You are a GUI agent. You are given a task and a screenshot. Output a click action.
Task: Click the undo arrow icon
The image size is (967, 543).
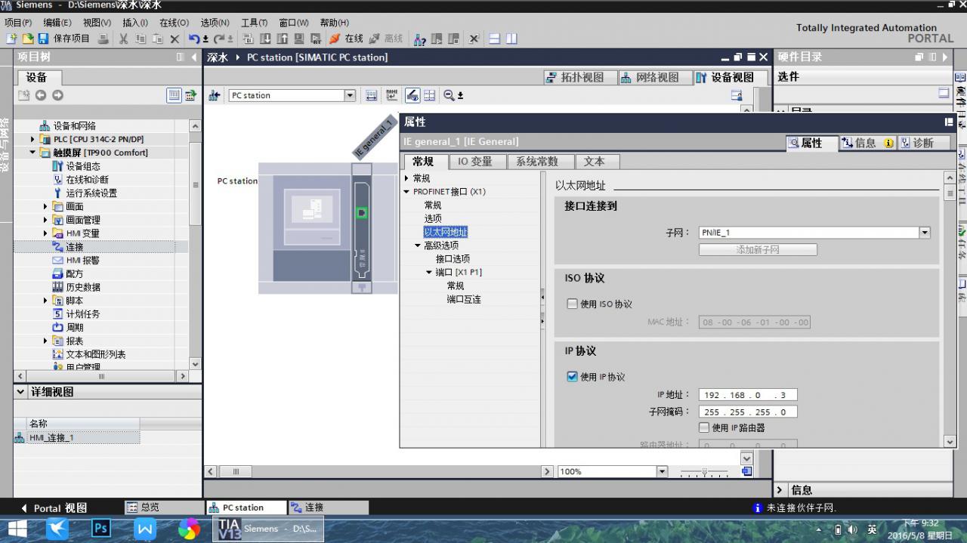[194, 39]
